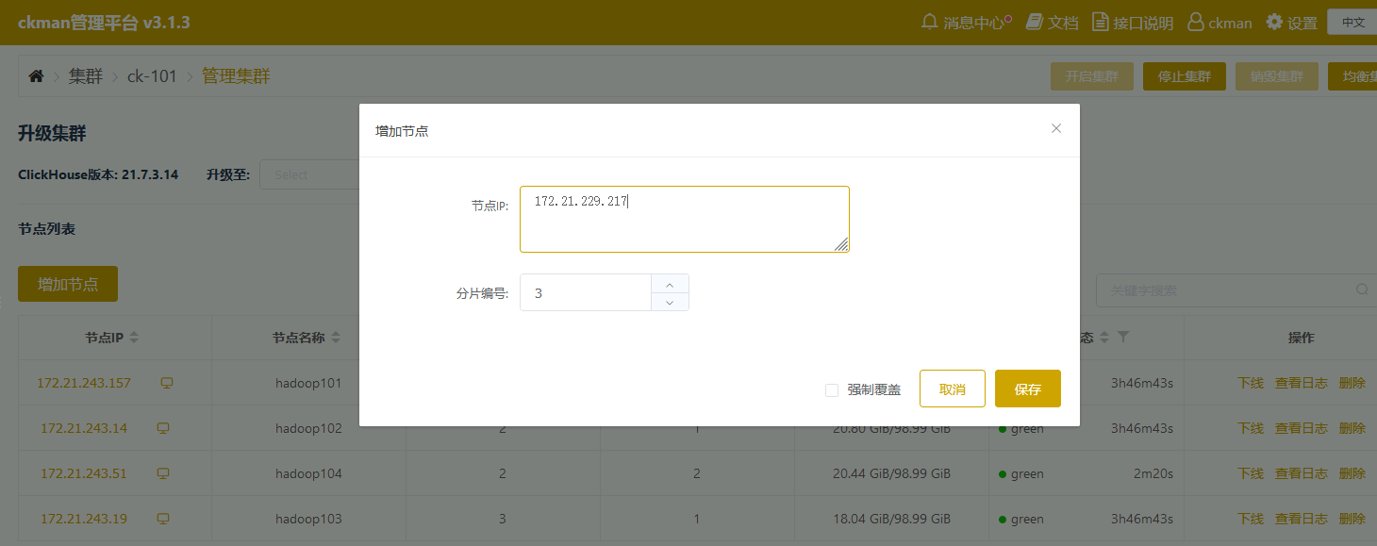Increase the shard number with up arrow
Screen dimensions: 1377x546
[x=670, y=284]
